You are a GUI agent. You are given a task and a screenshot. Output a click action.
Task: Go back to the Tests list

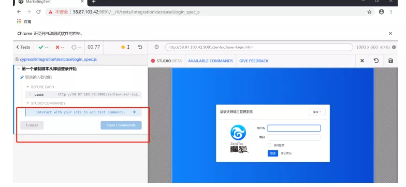tap(23, 47)
